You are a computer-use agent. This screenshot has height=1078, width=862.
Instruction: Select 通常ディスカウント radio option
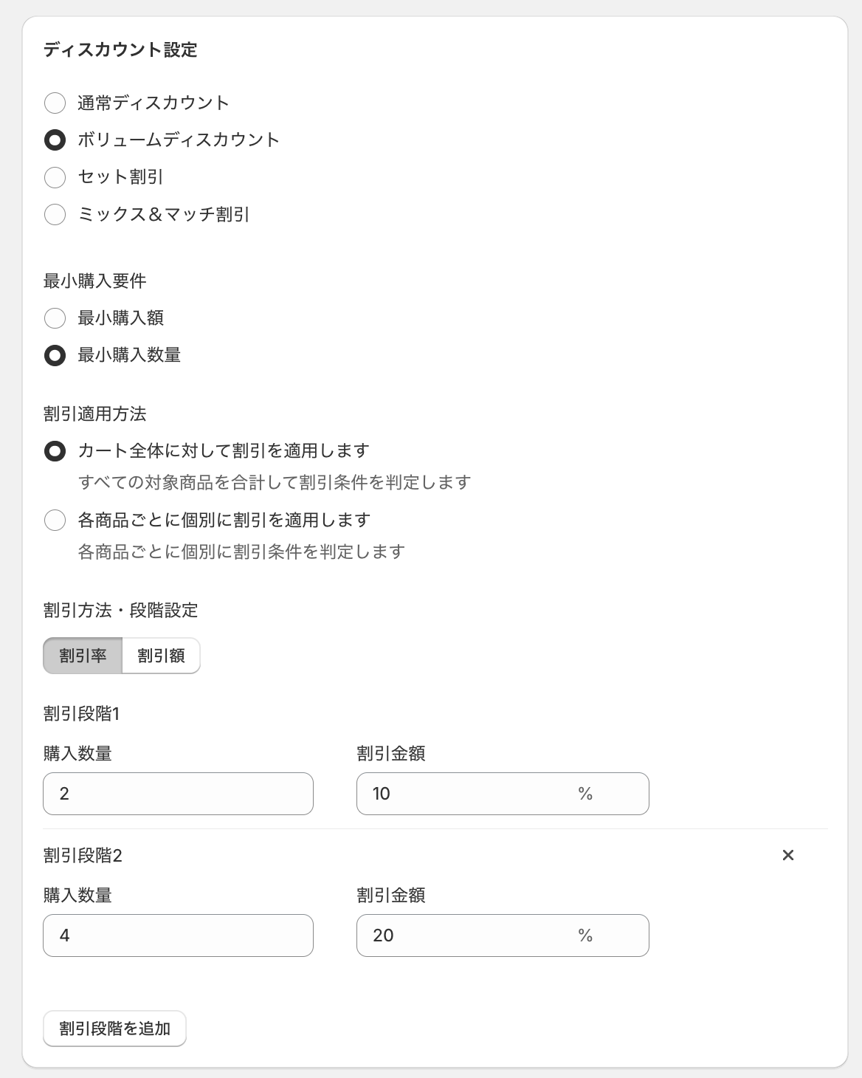55,103
